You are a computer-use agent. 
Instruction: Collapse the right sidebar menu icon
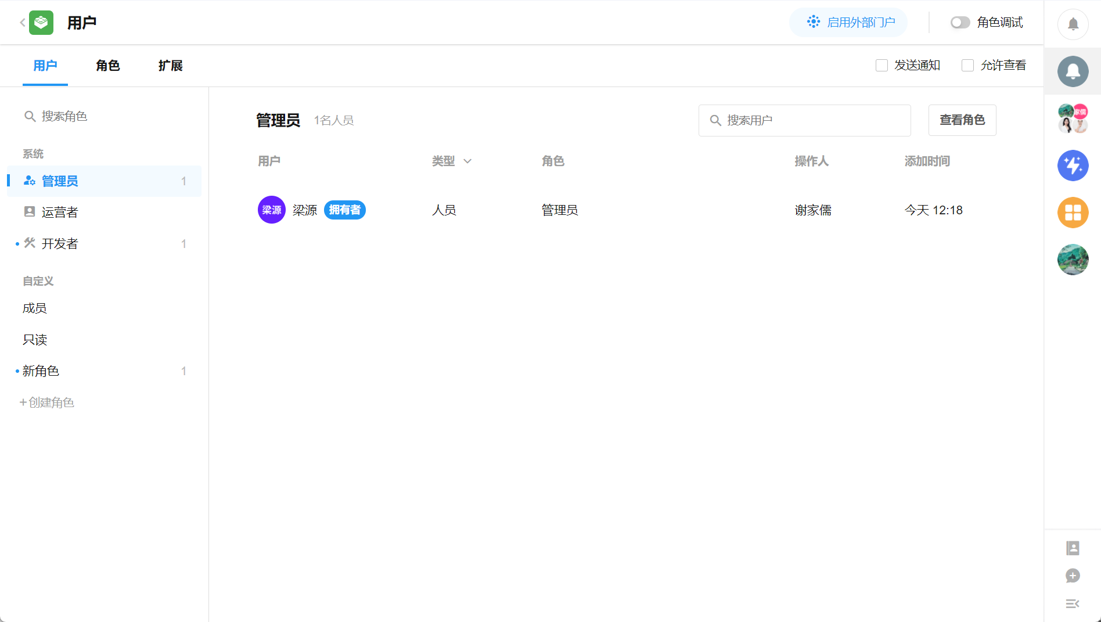(1073, 603)
